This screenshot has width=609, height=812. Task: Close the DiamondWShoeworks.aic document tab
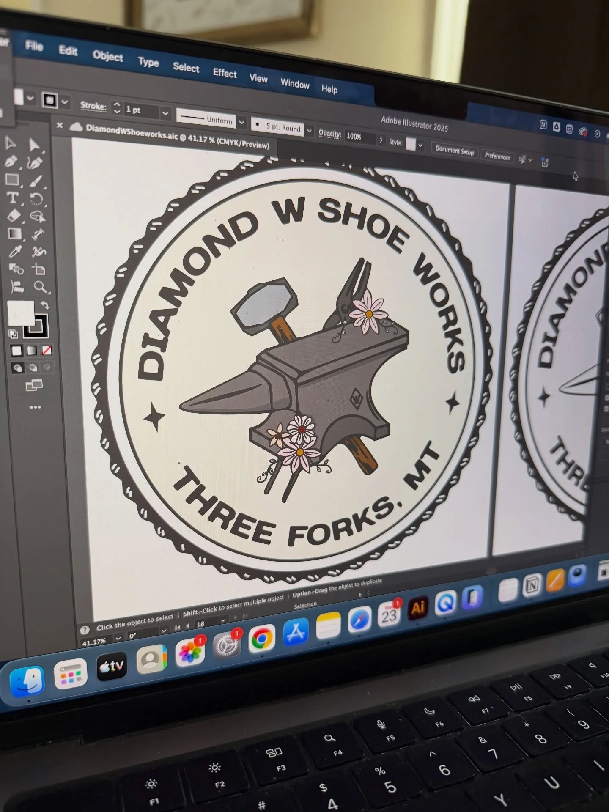[60, 125]
